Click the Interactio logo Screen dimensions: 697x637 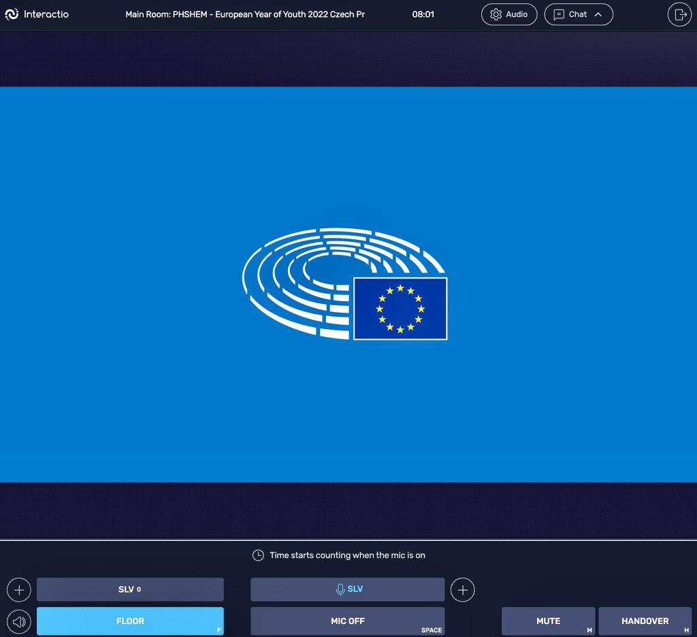(37, 14)
